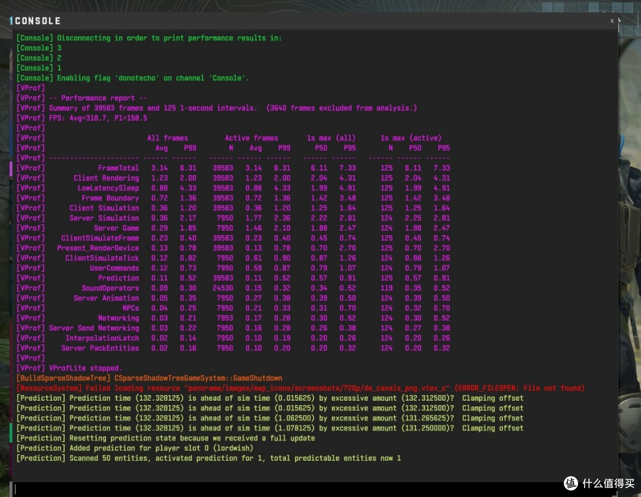This screenshot has width=641, height=497.
Task: Click the 'Active frames' column group header
Action: tap(252, 138)
